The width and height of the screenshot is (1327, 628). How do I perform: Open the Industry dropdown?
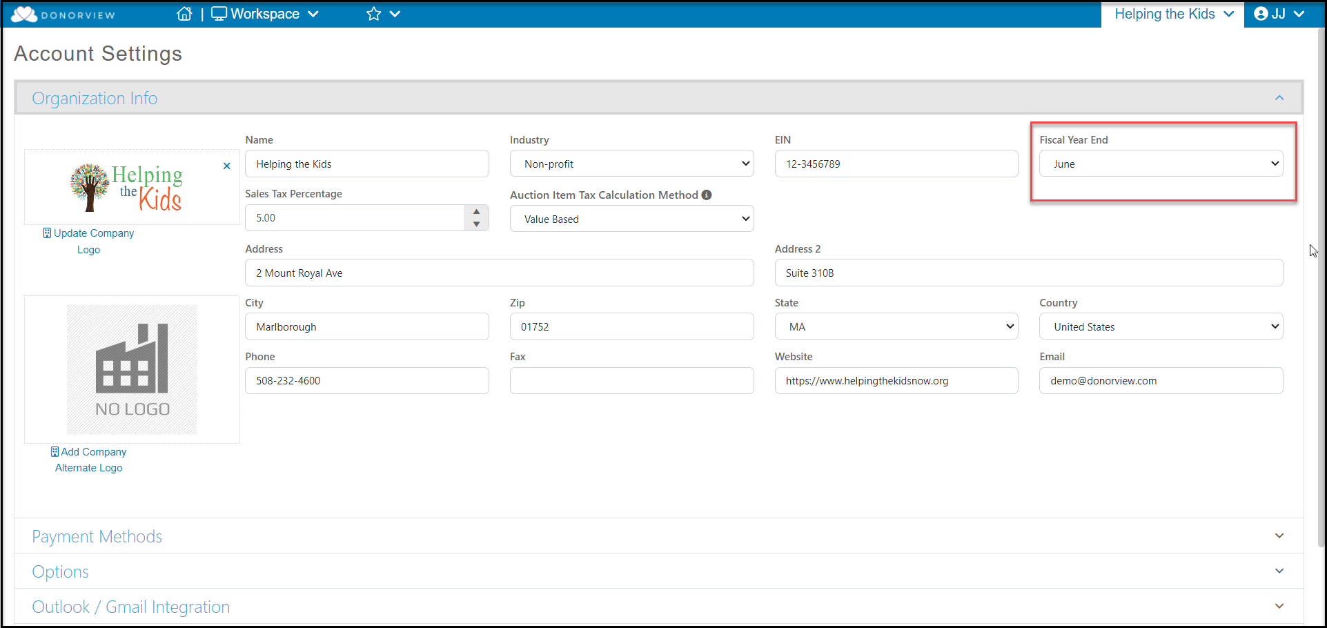(631, 164)
